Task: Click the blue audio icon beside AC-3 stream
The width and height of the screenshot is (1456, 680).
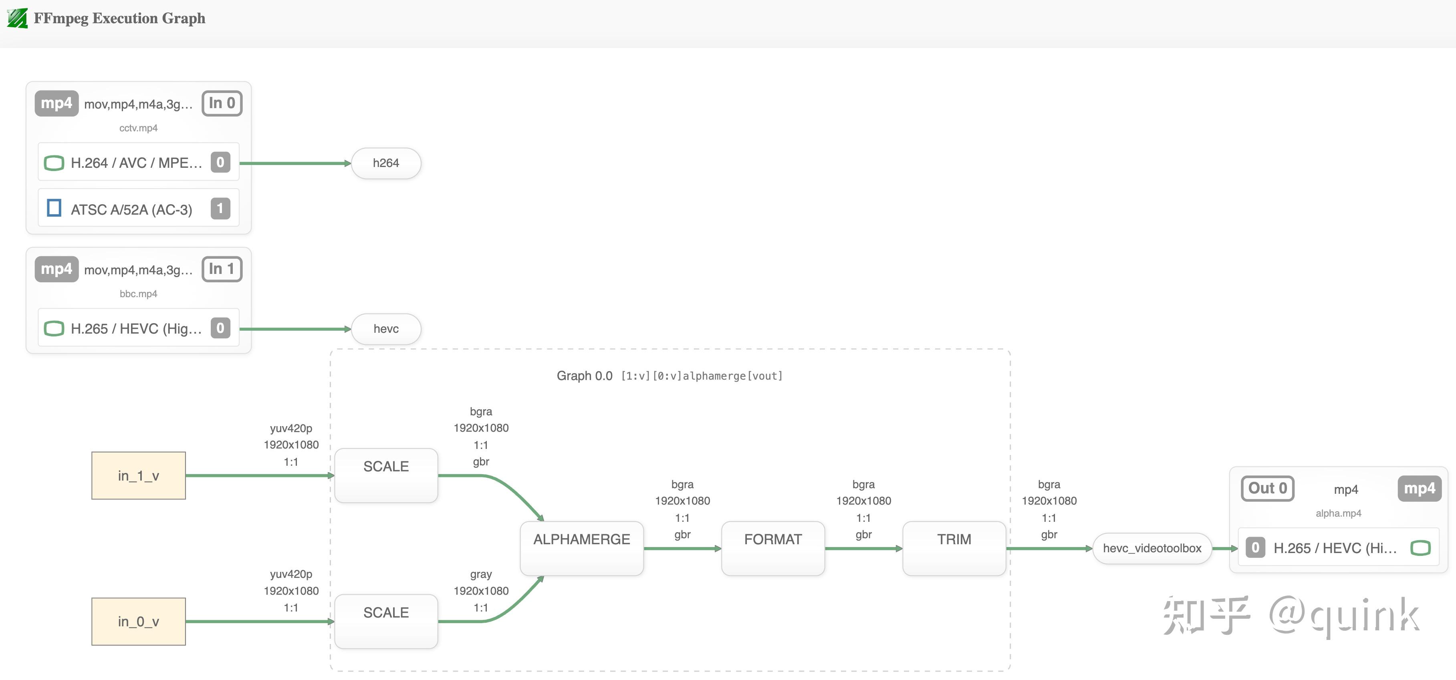Action: pyautogui.click(x=54, y=208)
